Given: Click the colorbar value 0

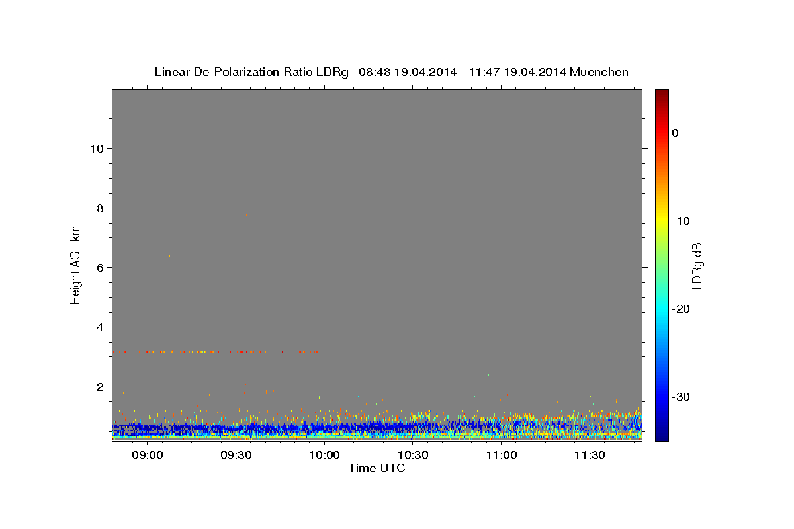Looking at the screenshot, I should coord(676,133).
